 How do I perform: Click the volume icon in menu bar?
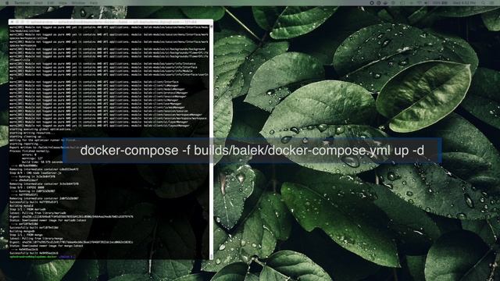point(427,2)
